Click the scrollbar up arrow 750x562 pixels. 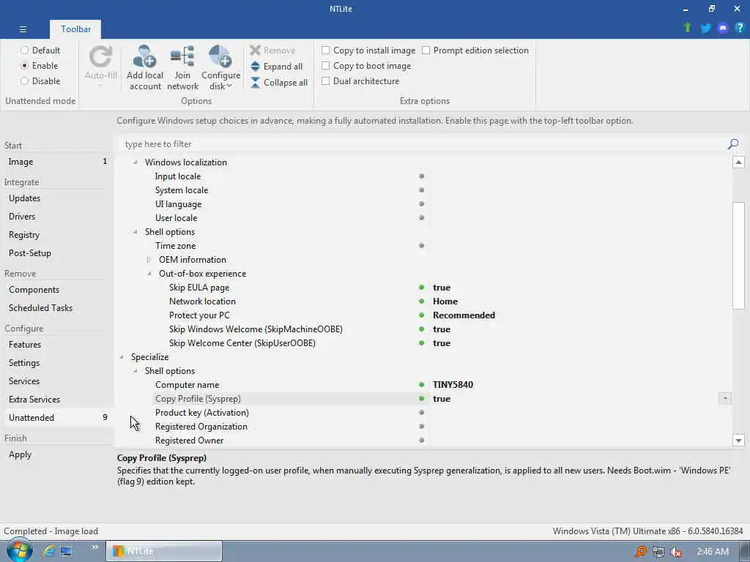738,162
